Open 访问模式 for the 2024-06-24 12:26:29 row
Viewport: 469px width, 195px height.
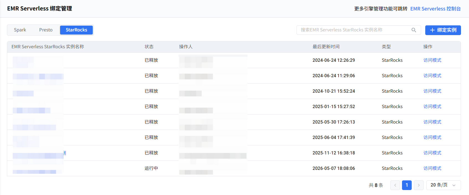click(x=432, y=60)
